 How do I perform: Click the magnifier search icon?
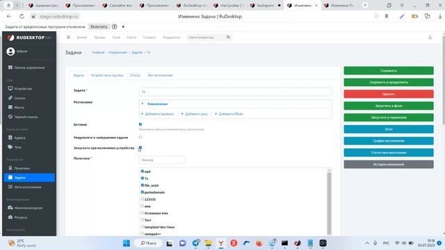(x=228, y=37)
